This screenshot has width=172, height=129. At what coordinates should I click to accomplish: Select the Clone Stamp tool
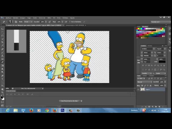[2, 56]
